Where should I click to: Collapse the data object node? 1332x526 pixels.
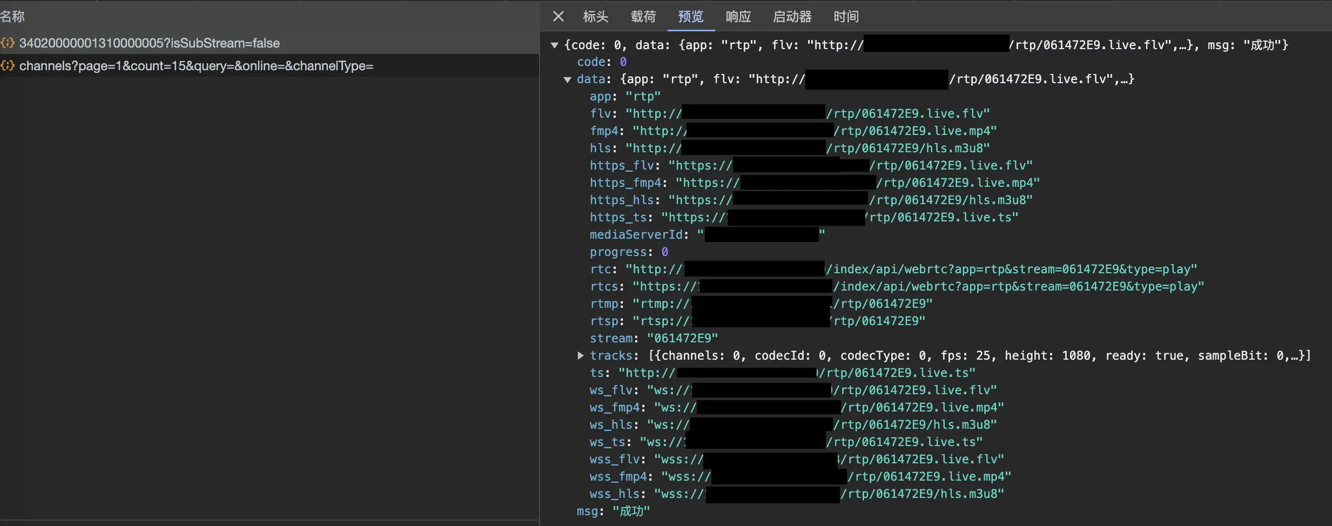click(x=567, y=80)
